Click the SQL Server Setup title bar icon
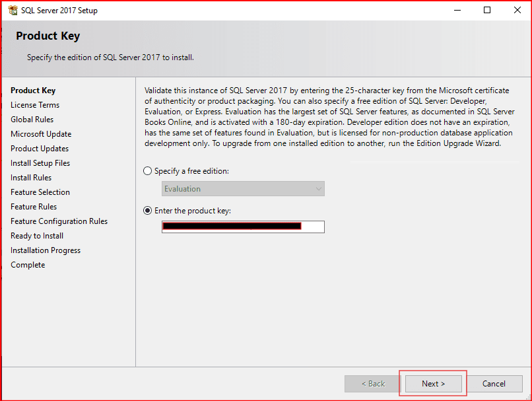532x401 pixels. [13, 11]
